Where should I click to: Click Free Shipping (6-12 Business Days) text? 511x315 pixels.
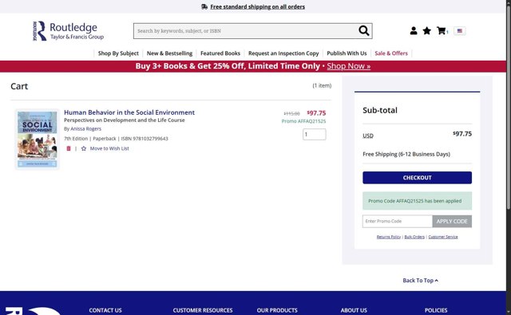pos(406,154)
